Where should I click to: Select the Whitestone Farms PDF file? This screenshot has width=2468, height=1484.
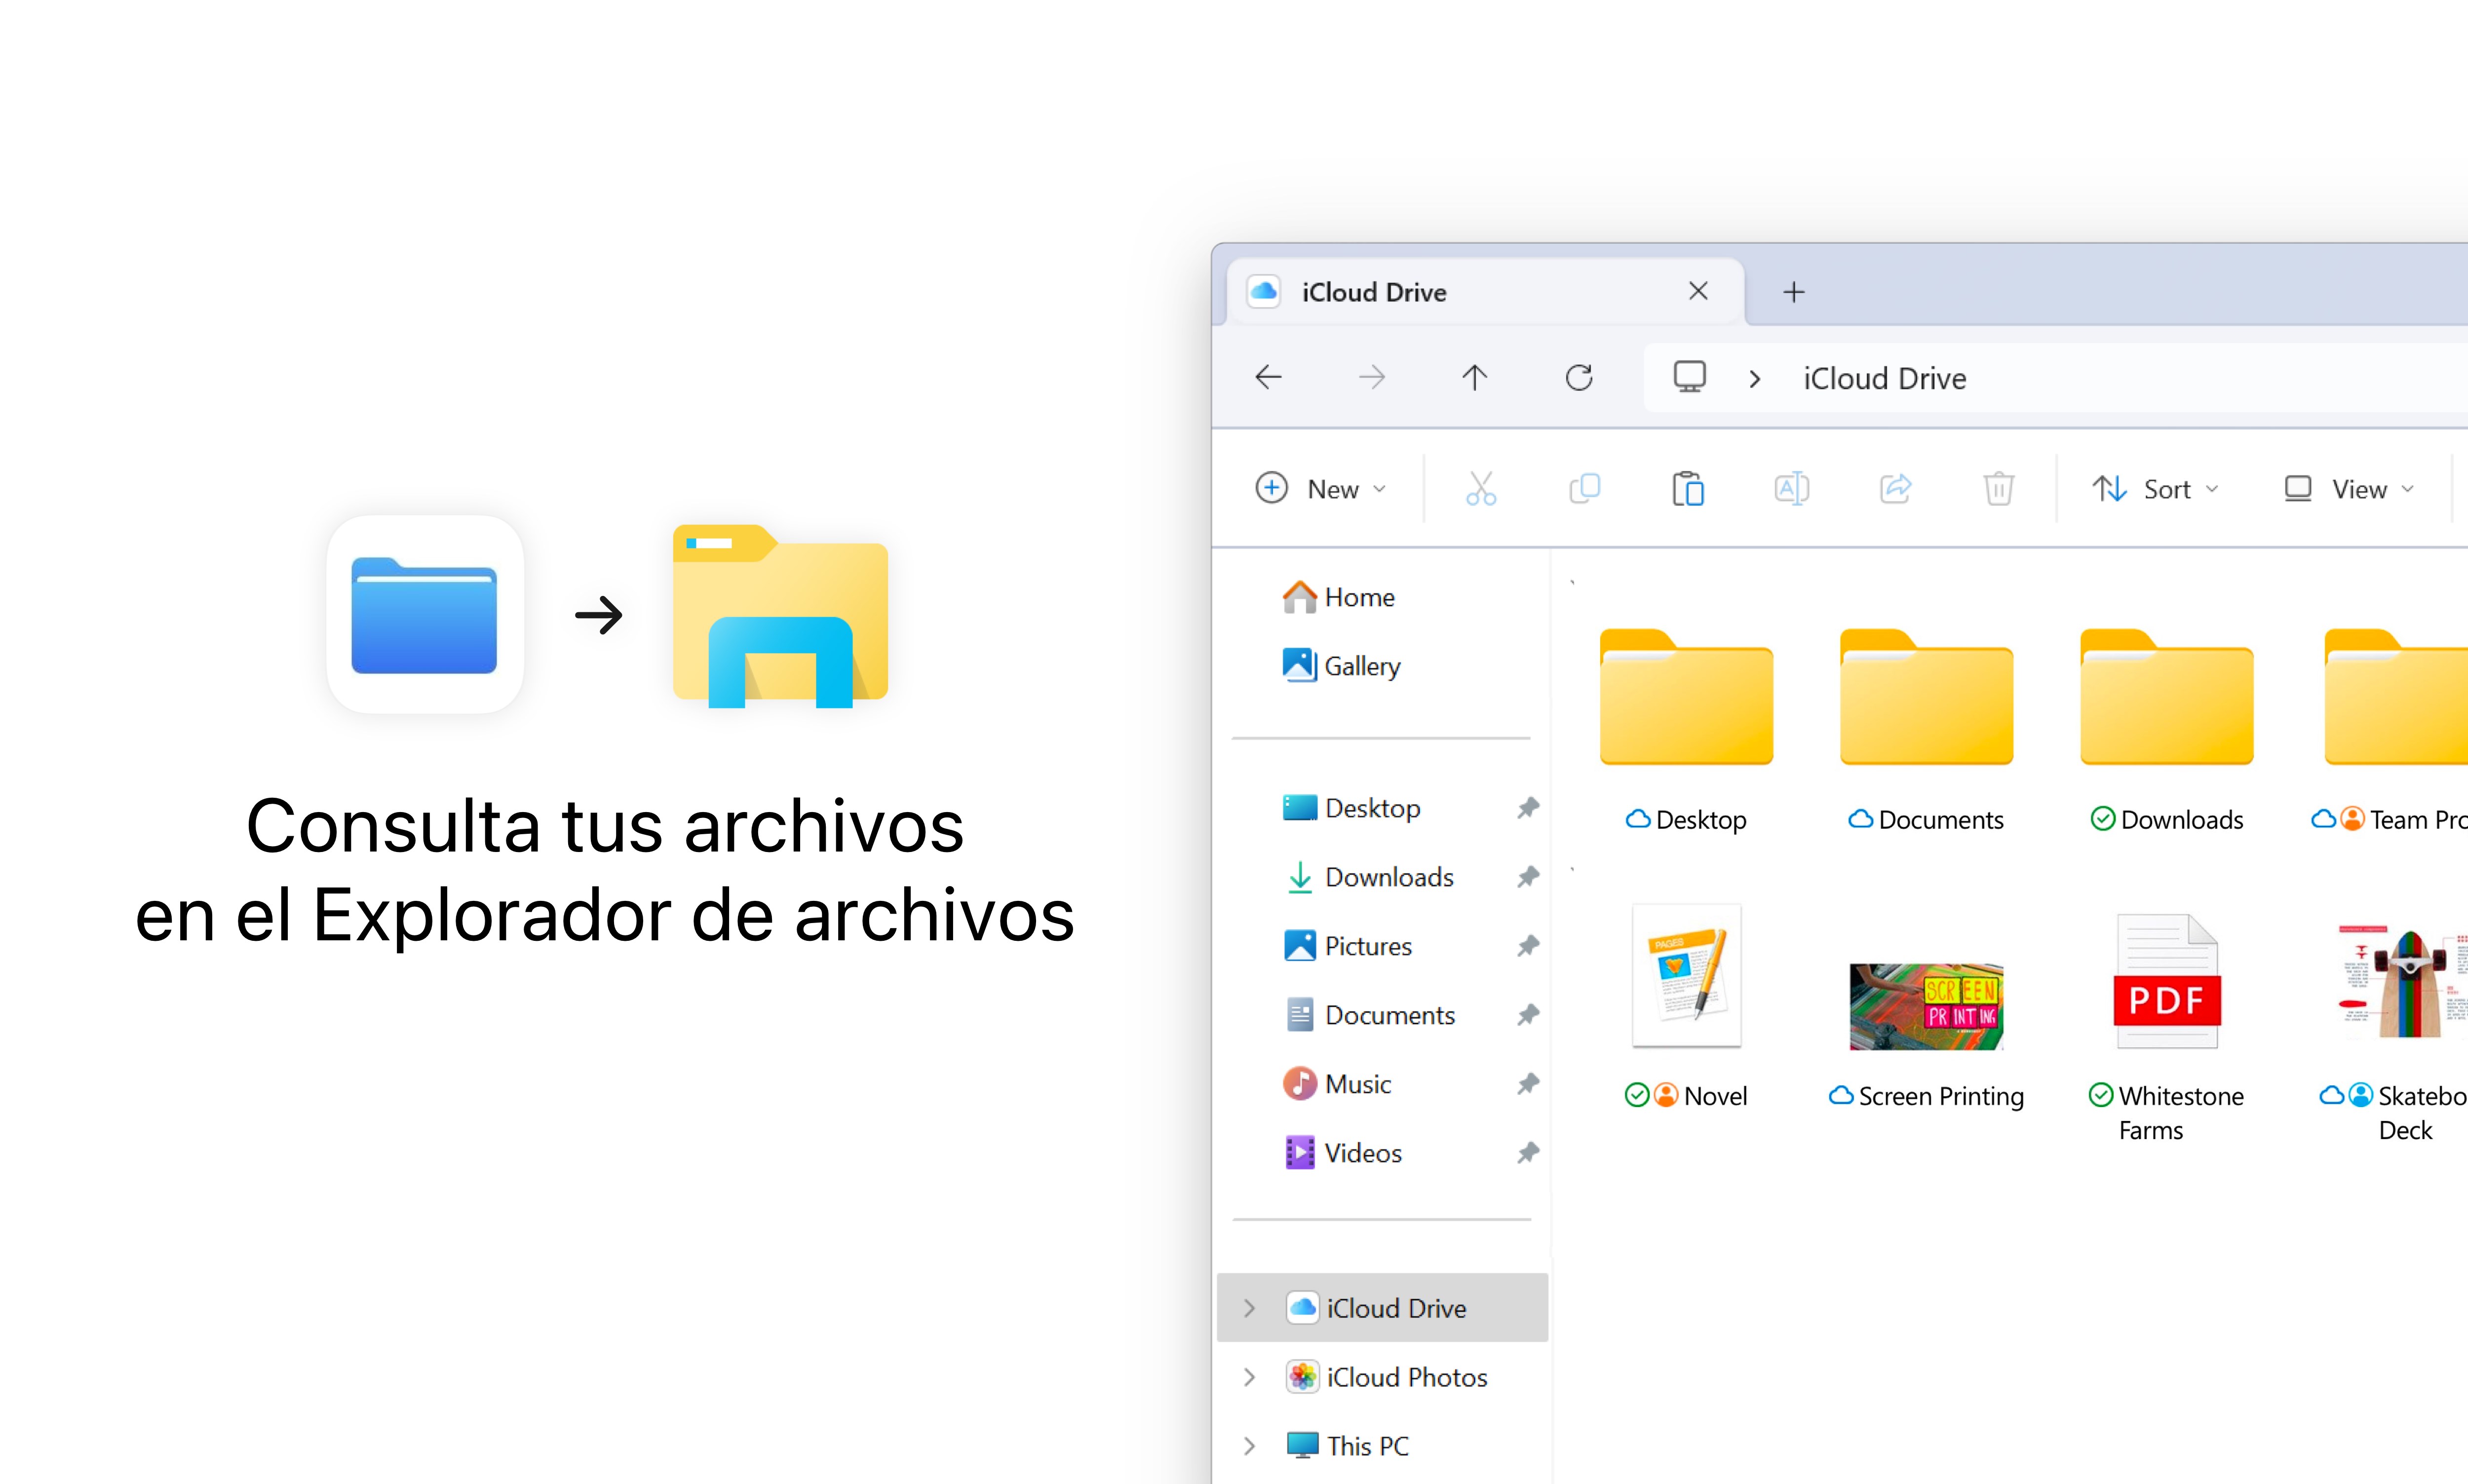point(2167,1027)
